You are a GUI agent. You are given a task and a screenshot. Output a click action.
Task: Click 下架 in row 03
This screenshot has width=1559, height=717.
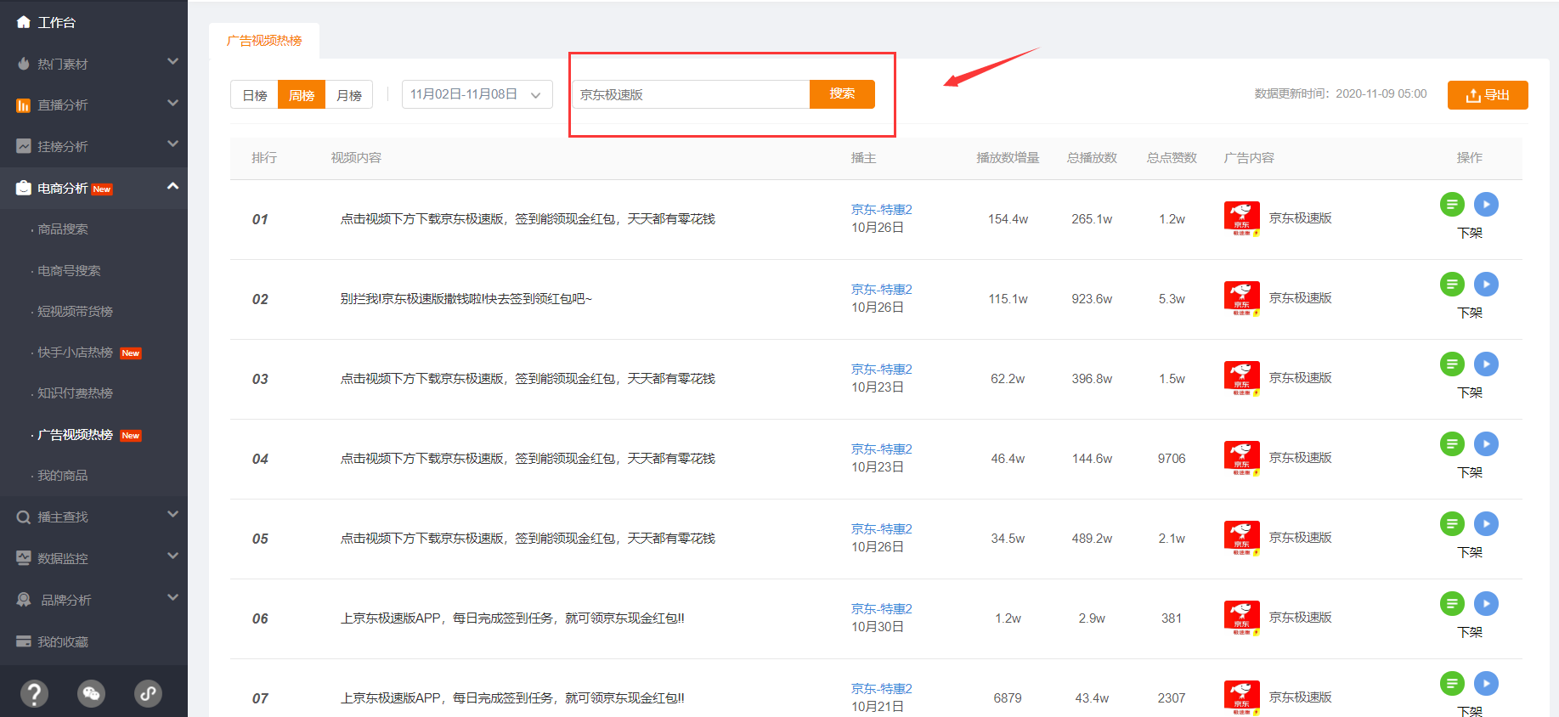click(x=1470, y=392)
